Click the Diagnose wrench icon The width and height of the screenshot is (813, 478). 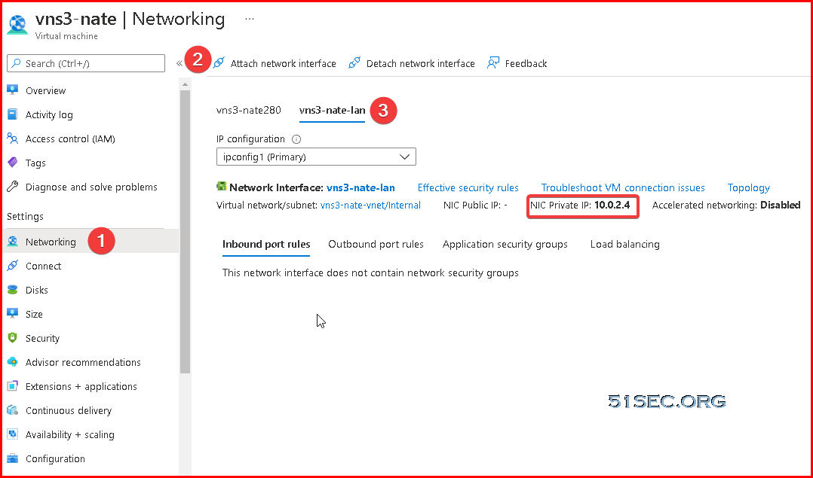tap(12, 187)
